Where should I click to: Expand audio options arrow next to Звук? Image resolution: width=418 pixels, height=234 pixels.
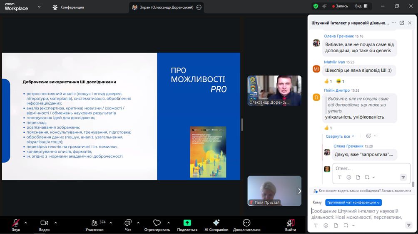(25, 222)
